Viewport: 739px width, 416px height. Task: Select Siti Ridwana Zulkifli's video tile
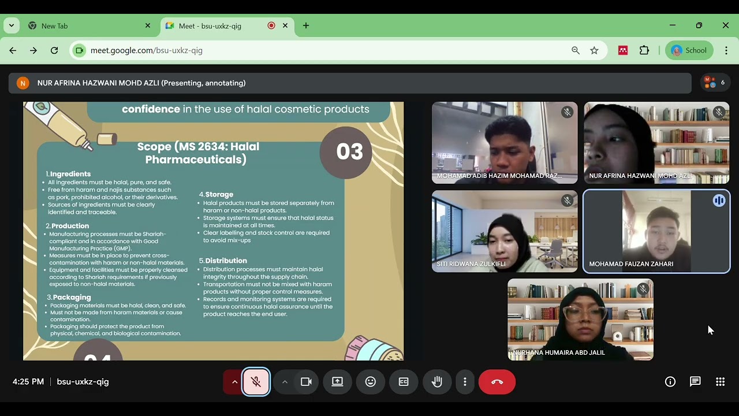coord(505,231)
